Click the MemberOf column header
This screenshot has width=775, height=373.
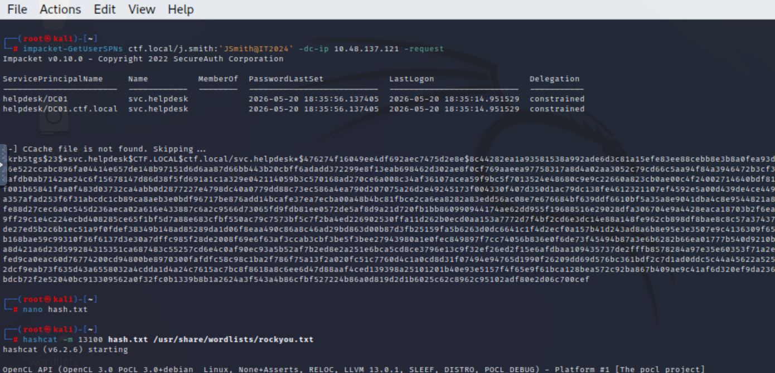(x=218, y=79)
